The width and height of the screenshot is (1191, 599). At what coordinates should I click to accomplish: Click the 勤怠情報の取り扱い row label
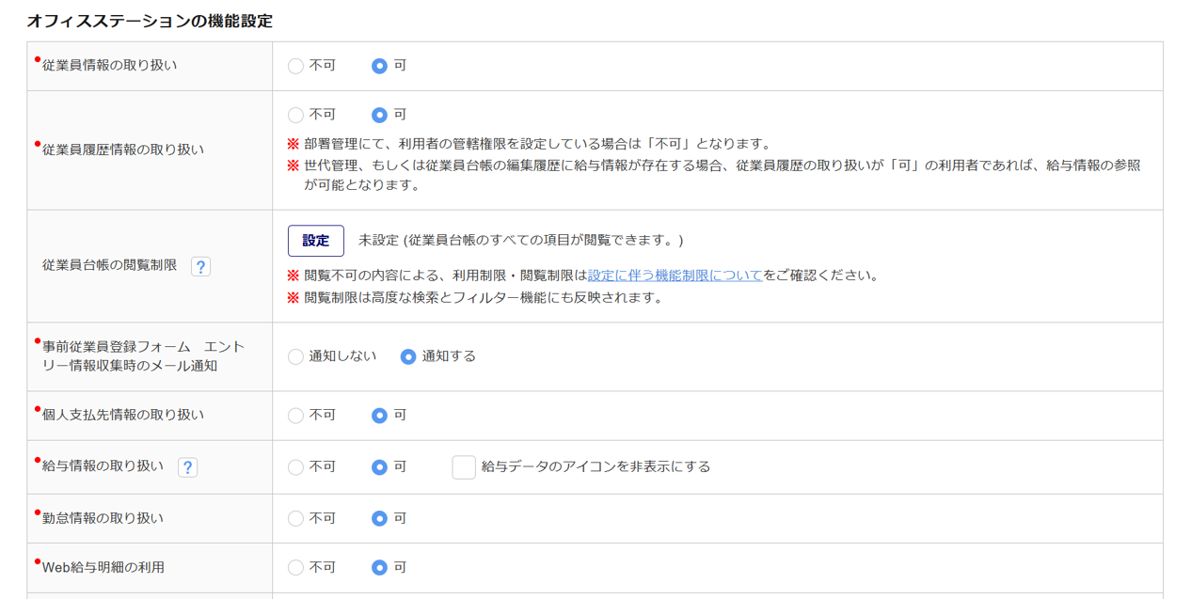point(103,518)
